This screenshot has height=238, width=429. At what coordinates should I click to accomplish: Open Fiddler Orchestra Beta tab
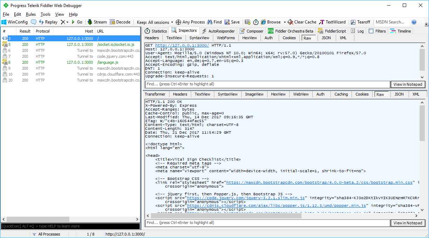pos(291,31)
